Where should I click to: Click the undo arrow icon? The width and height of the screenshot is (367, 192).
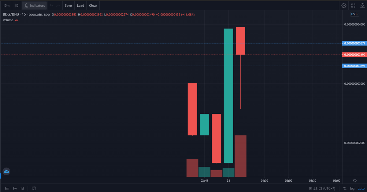click(x=51, y=5)
